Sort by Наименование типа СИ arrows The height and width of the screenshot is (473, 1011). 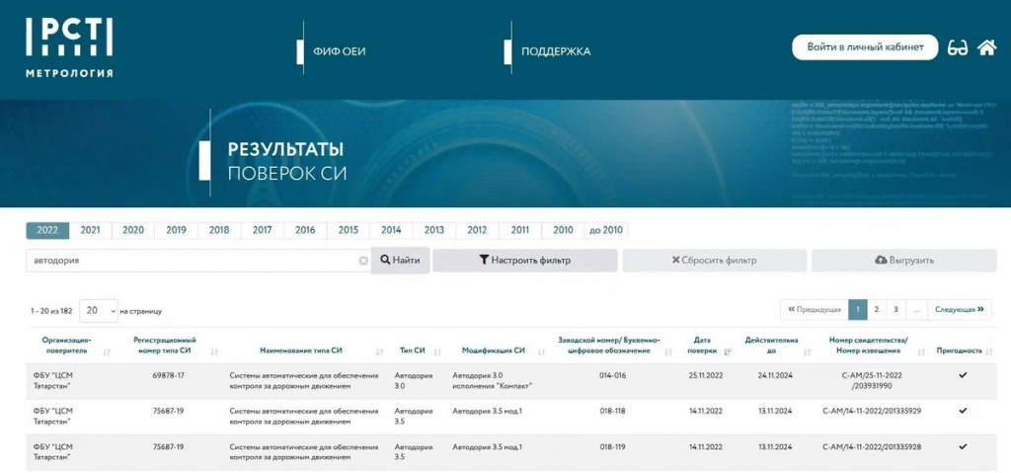tap(380, 352)
